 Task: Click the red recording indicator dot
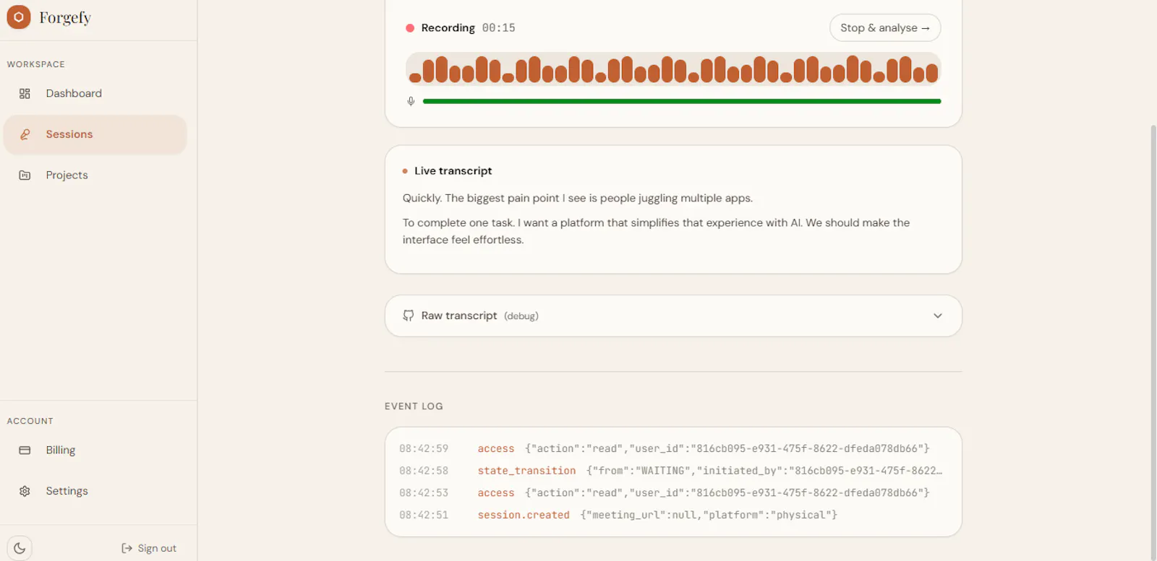point(410,28)
